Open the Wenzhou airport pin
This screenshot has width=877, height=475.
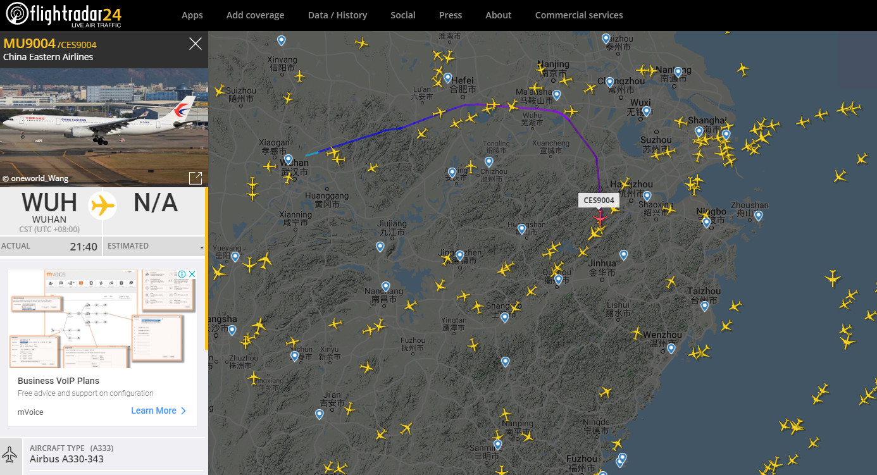click(x=671, y=349)
